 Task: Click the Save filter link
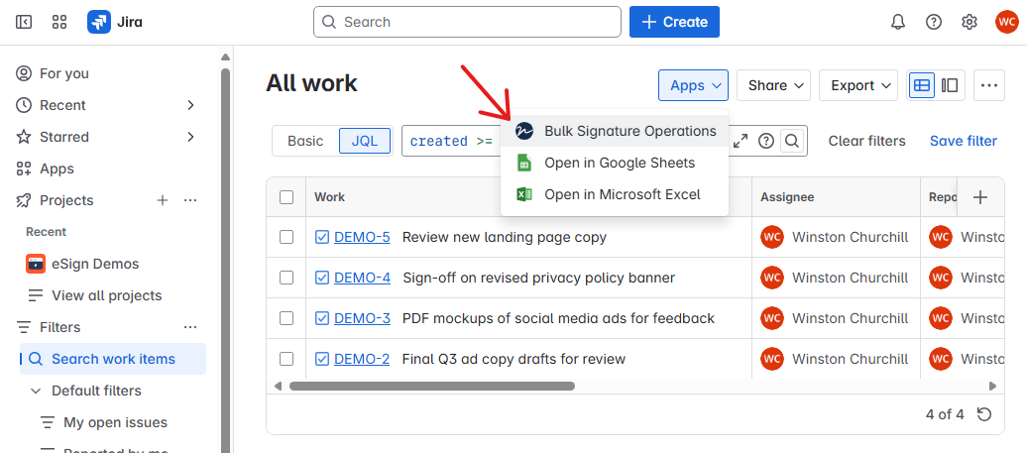click(x=963, y=141)
